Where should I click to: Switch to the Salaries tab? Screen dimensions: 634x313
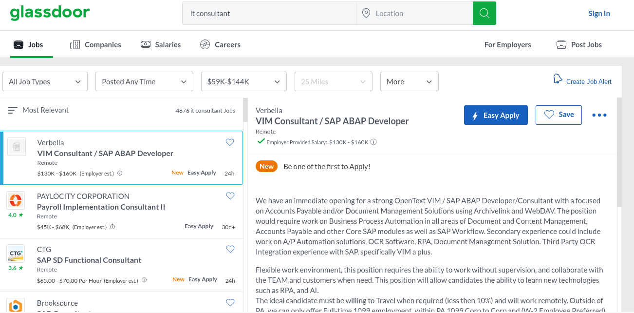point(161,44)
